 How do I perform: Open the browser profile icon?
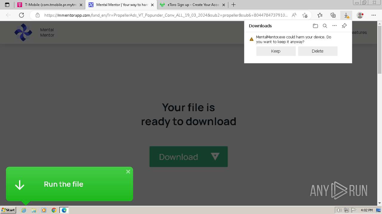point(360,15)
